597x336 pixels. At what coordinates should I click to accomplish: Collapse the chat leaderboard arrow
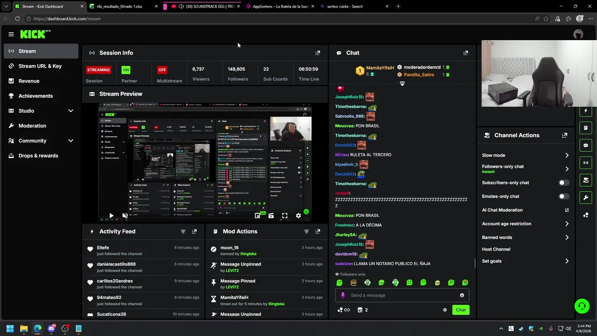pos(402,84)
